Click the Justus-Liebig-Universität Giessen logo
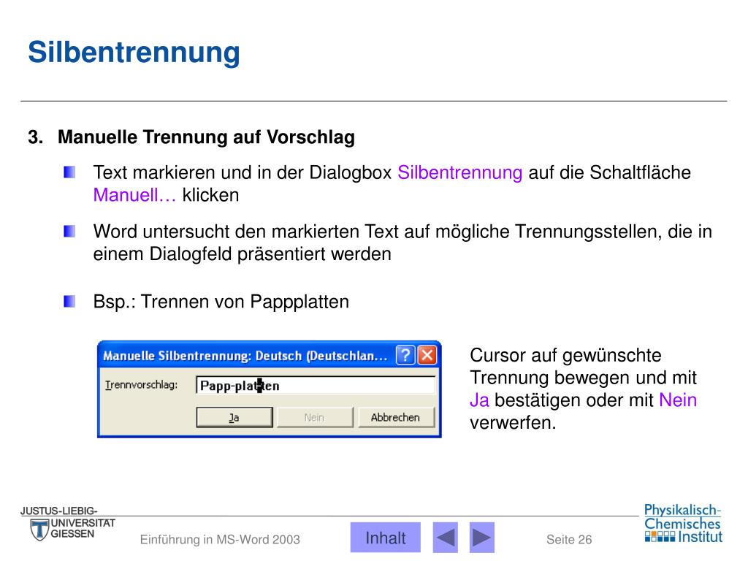748x561 pixels. coord(68,524)
